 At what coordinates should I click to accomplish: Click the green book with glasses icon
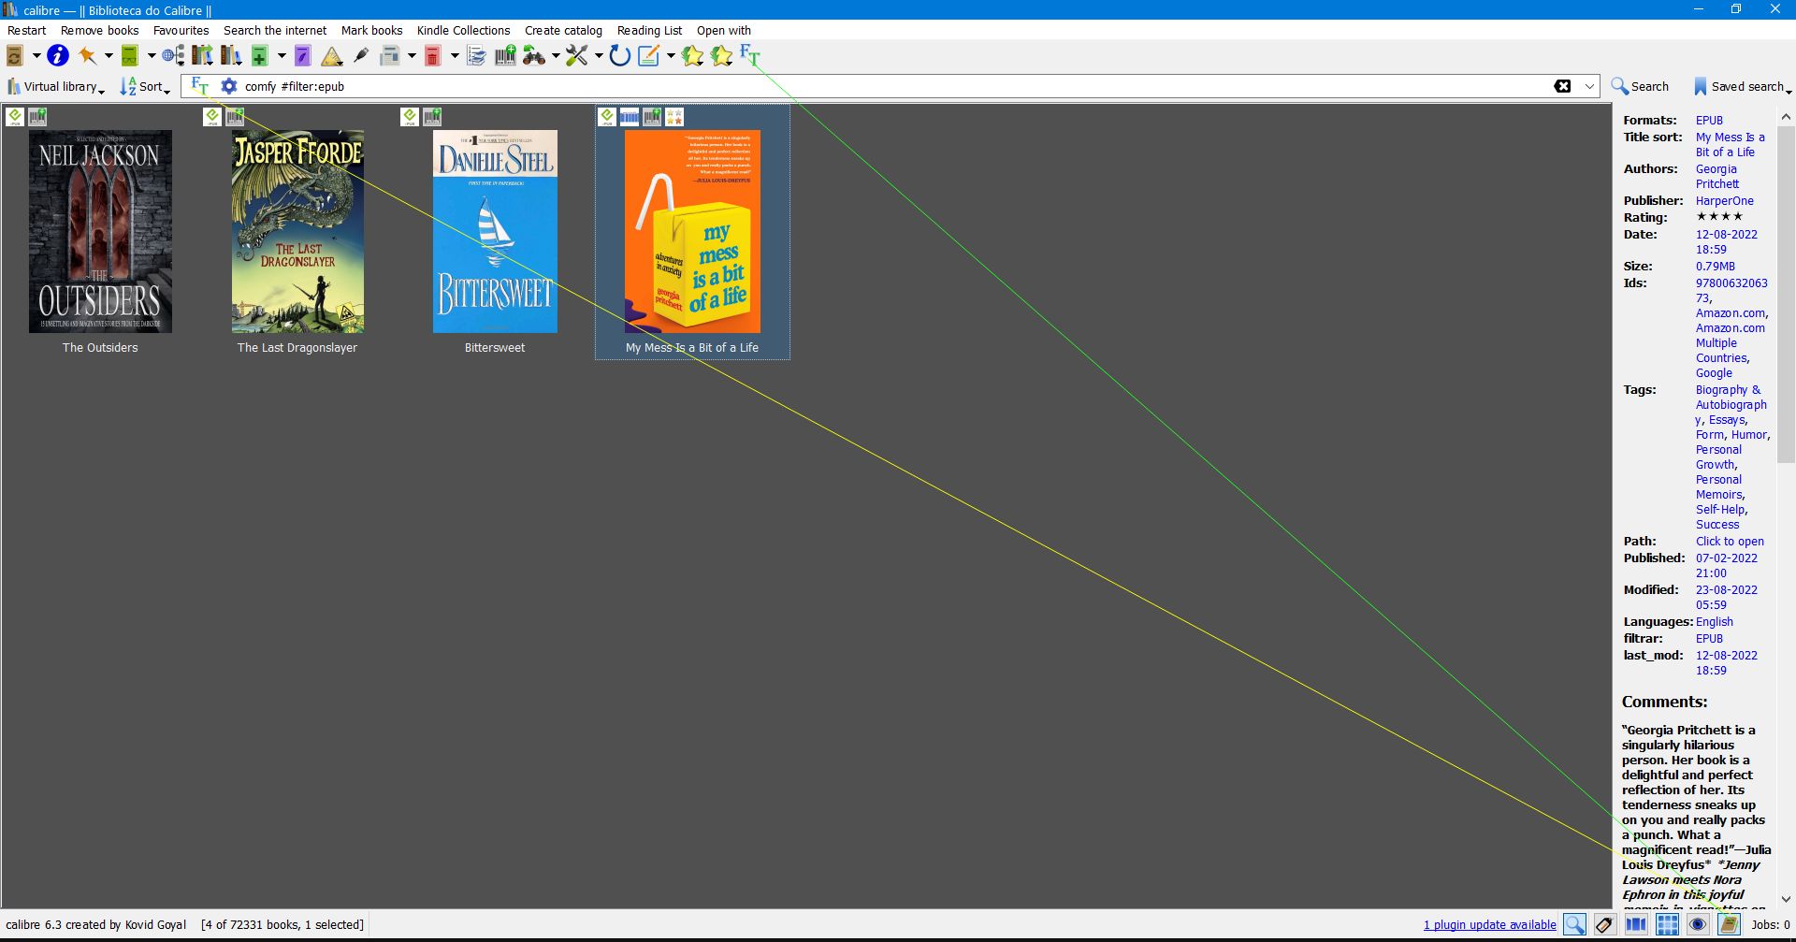click(x=130, y=56)
